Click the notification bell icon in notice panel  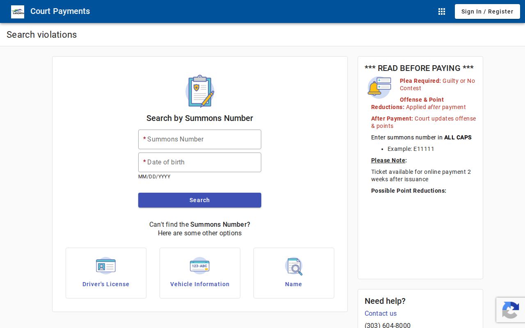379,87
